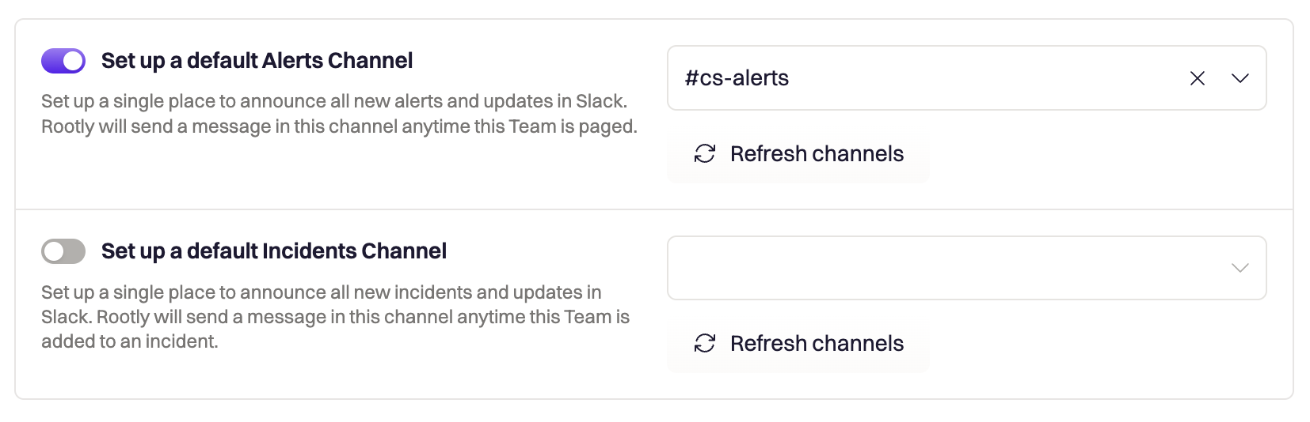Click the word Slack in the alerts description
1310x422 pixels.
(x=600, y=101)
